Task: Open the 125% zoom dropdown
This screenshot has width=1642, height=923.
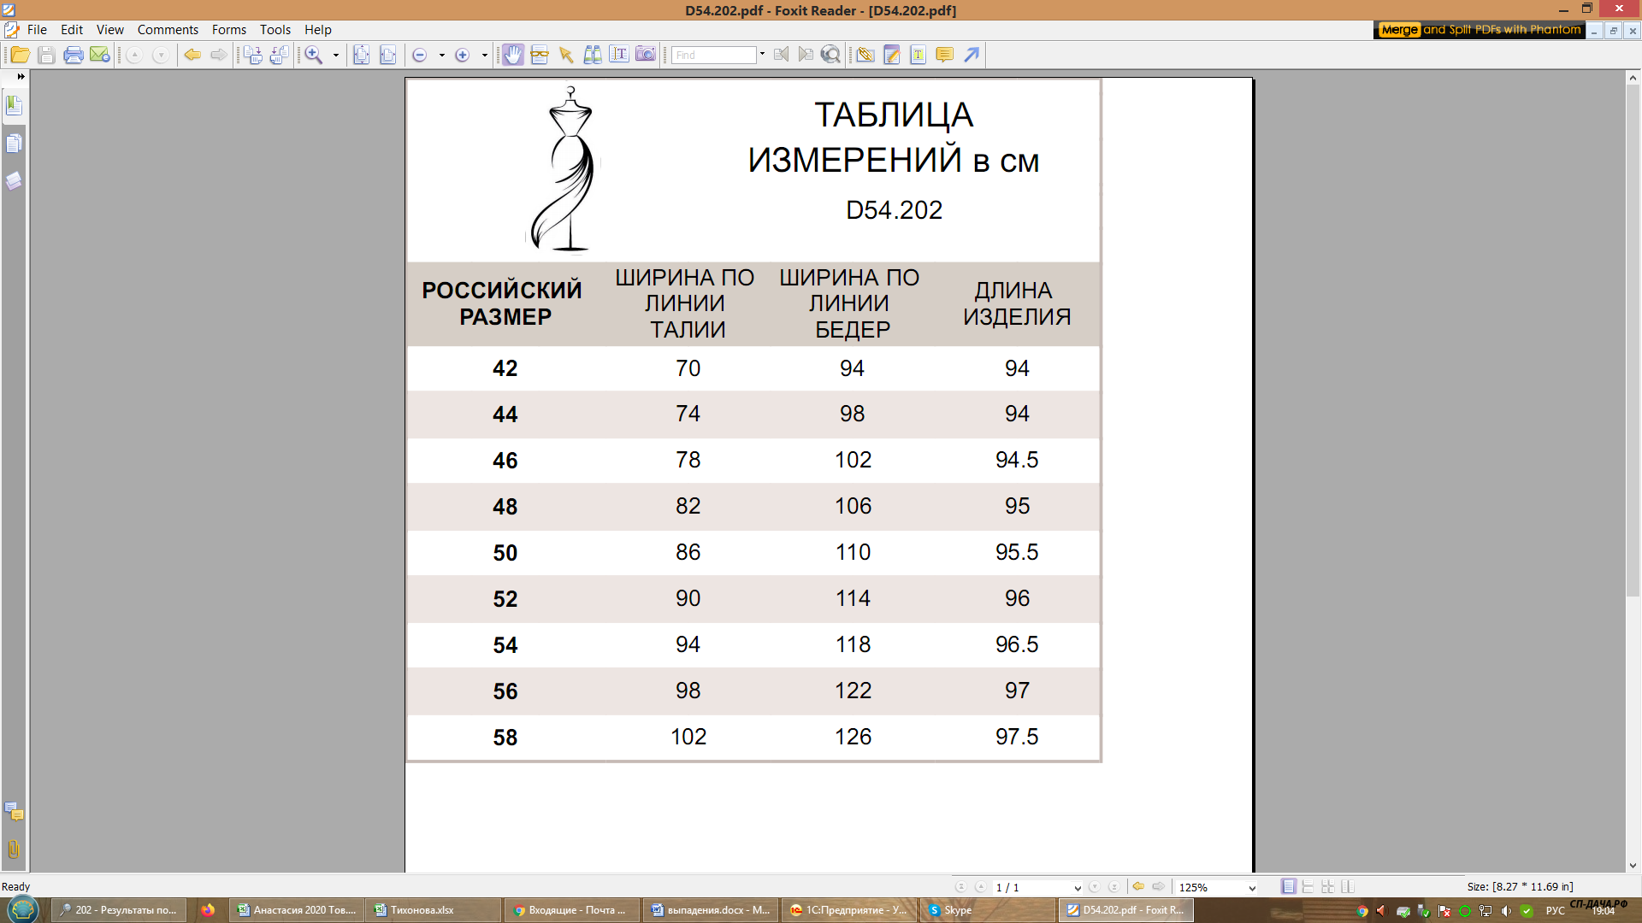Action: (x=1252, y=888)
